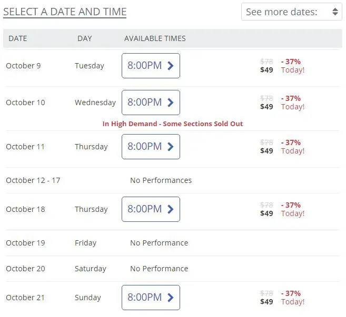Choose 8:00PM showtime on Thursday October 11
Screen dimensions: 346x317
click(151, 147)
